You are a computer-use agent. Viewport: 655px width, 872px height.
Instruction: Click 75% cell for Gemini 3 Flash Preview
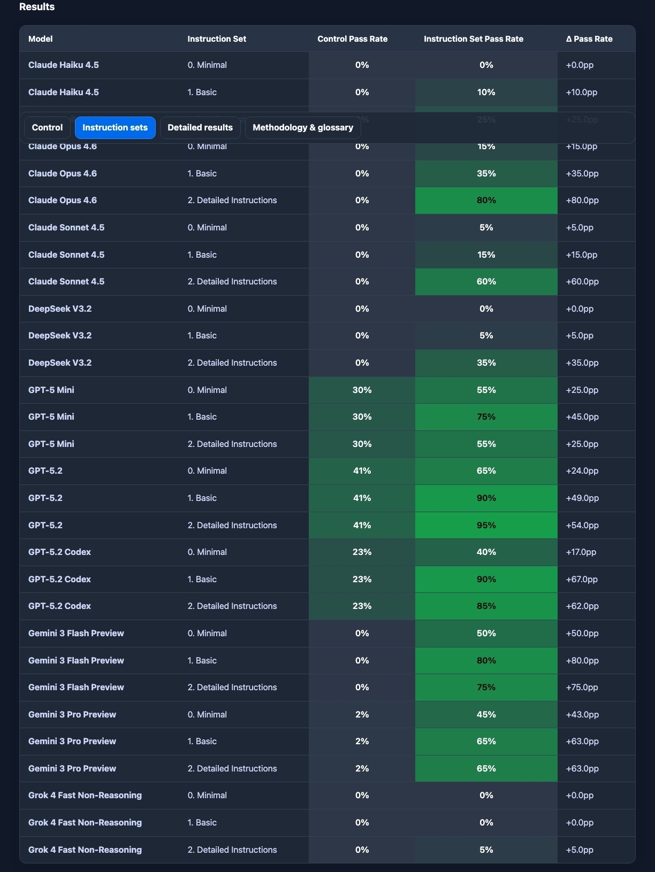(486, 688)
